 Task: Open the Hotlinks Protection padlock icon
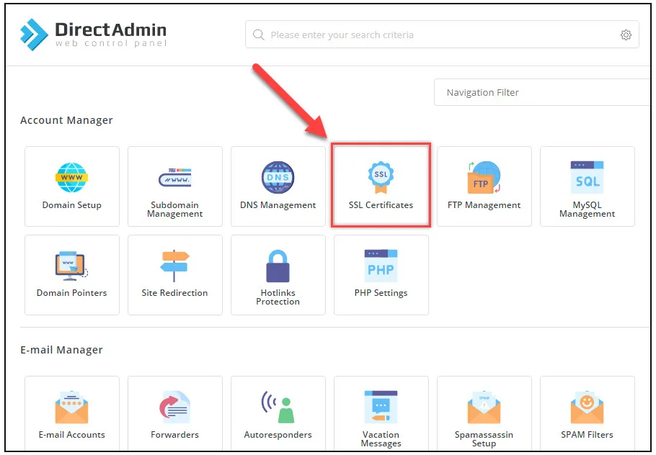click(278, 266)
